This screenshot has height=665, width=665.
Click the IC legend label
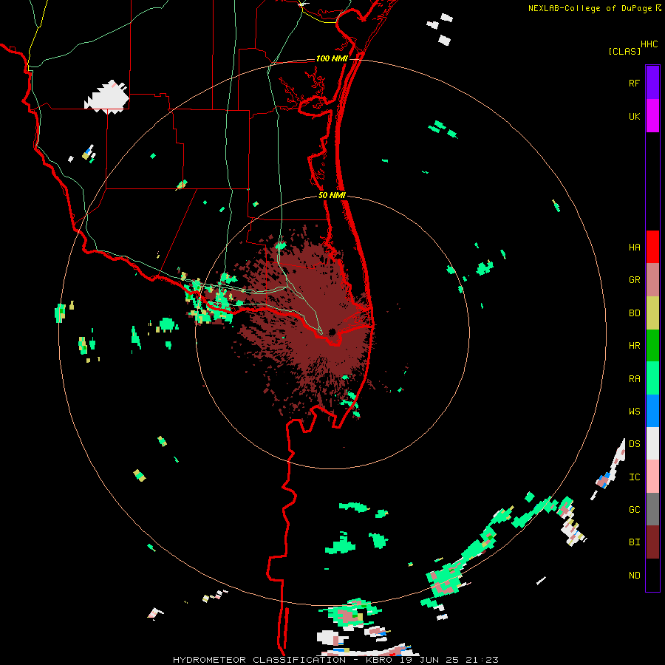634,477
